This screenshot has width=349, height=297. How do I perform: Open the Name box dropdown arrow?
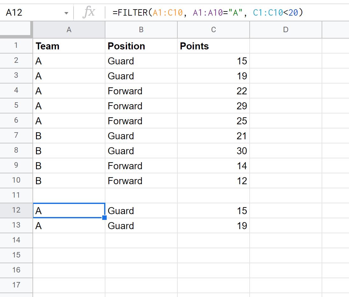pyautogui.click(x=66, y=13)
